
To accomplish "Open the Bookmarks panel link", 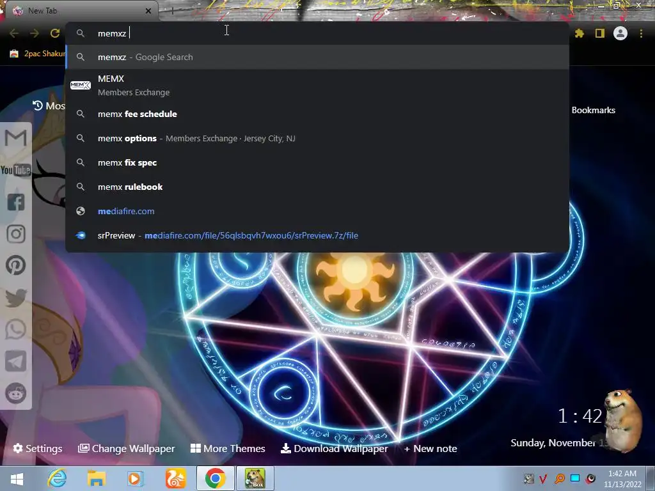I will pos(593,110).
